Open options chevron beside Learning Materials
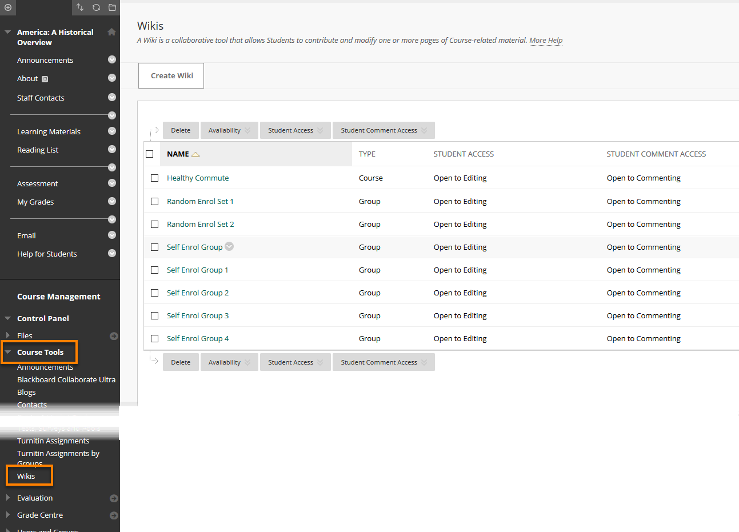The height and width of the screenshot is (532, 739). pyautogui.click(x=112, y=131)
